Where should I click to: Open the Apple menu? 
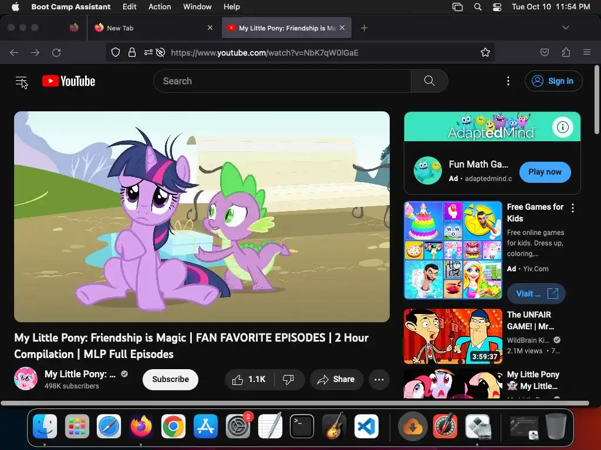15,7
